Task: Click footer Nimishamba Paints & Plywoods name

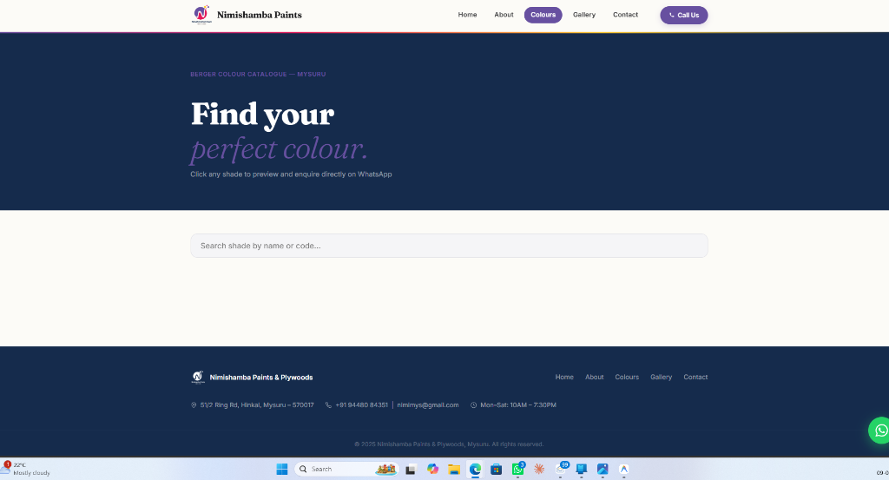Action: [x=260, y=378]
